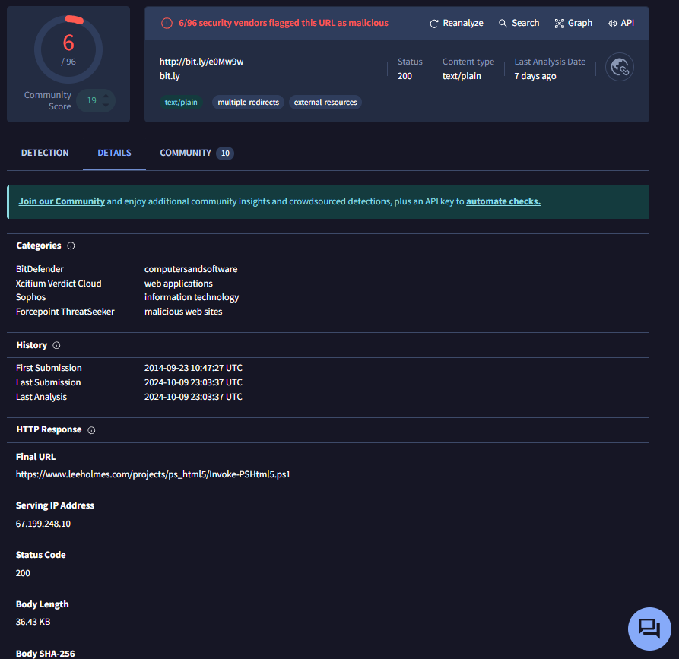The height and width of the screenshot is (659, 679).
Task: Click the information technology value
Action: coord(192,297)
